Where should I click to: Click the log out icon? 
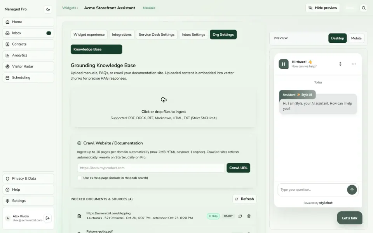click(x=47, y=218)
